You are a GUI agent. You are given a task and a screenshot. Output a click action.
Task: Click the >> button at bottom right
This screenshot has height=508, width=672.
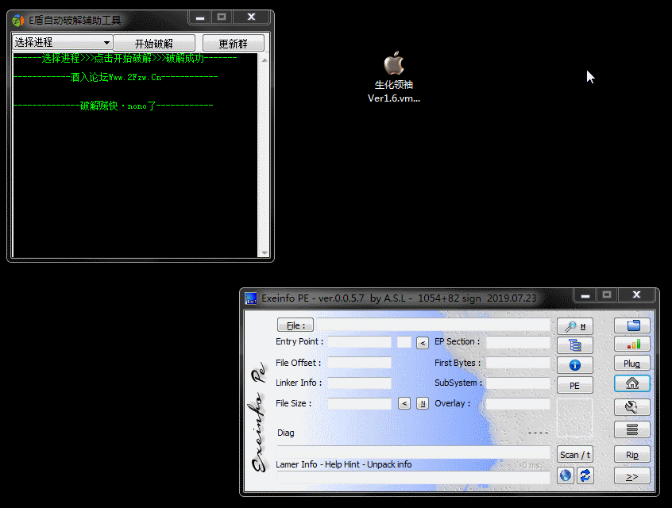(x=631, y=475)
